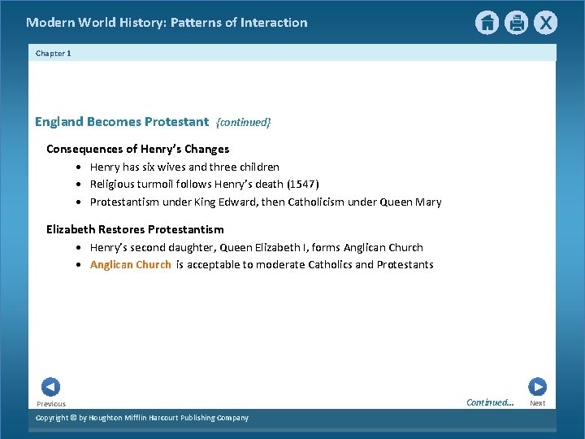Click the Next label text
585x439 pixels.
[x=538, y=403]
